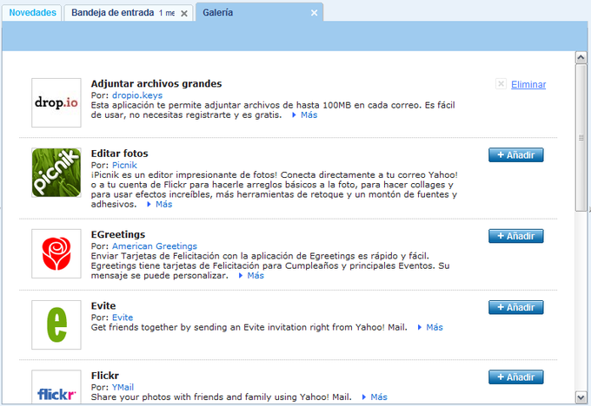Add the Evite application
Viewport: 591px width, 406px height.
pos(516,307)
